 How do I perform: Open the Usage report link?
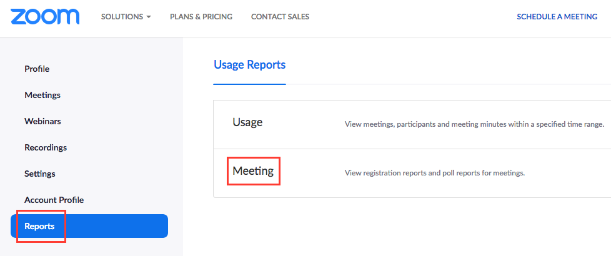(x=247, y=122)
